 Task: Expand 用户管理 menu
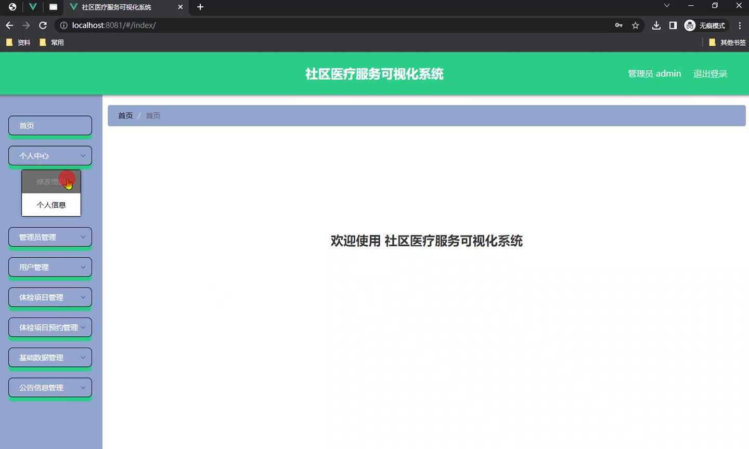click(50, 267)
